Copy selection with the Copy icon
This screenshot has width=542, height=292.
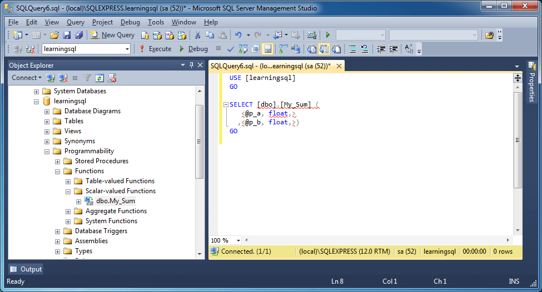210,35
